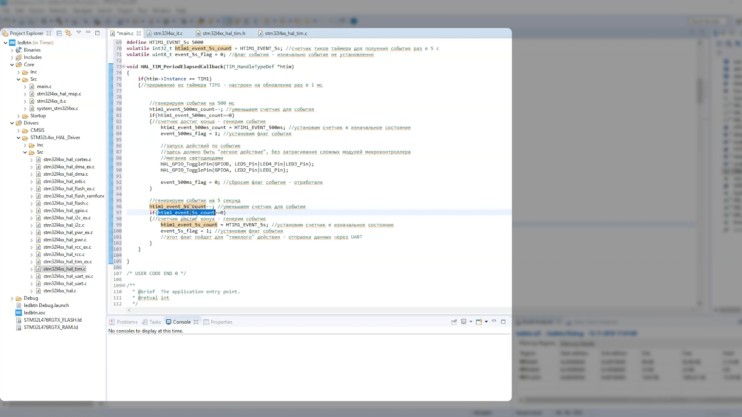Image resolution: width=742 pixels, height=417 pixels.
Task: Click the IDE project icon of ledbtn
Action: pos(12,43)
